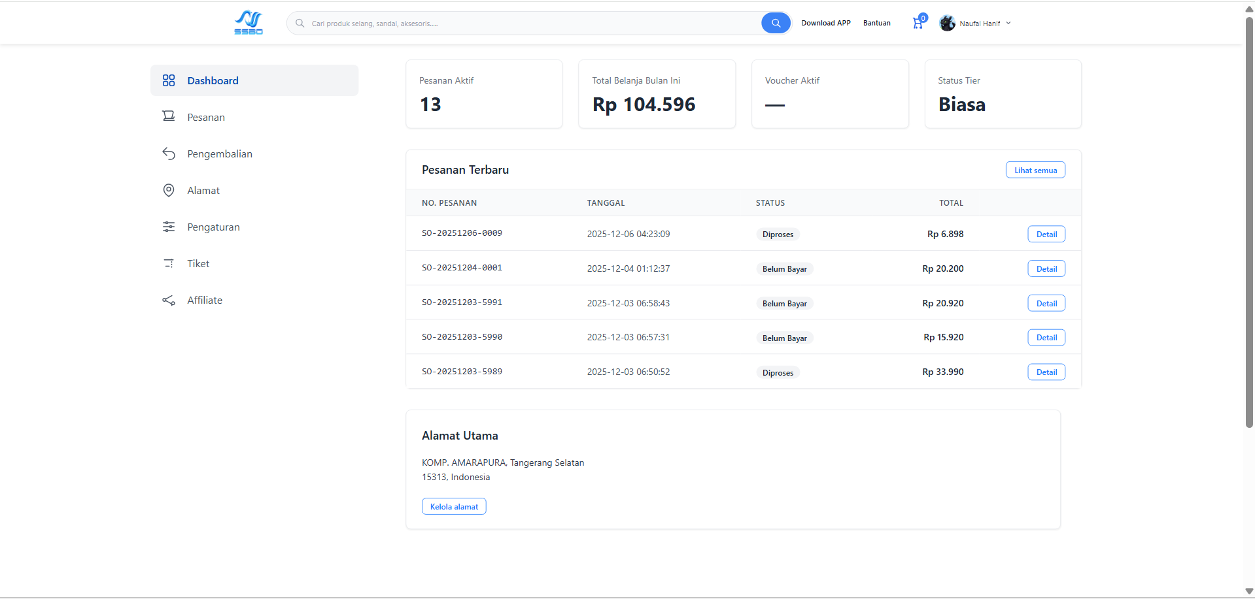View Detail of order SO-20251203-5989
Screen dimensions: 1255x599
click(x=1046, y=372)
